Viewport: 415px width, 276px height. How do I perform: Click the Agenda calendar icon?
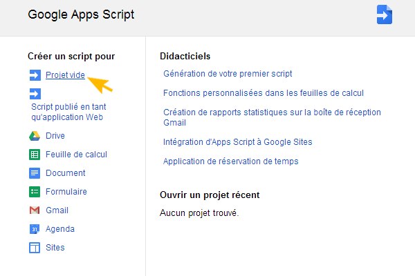click(35, 229)
